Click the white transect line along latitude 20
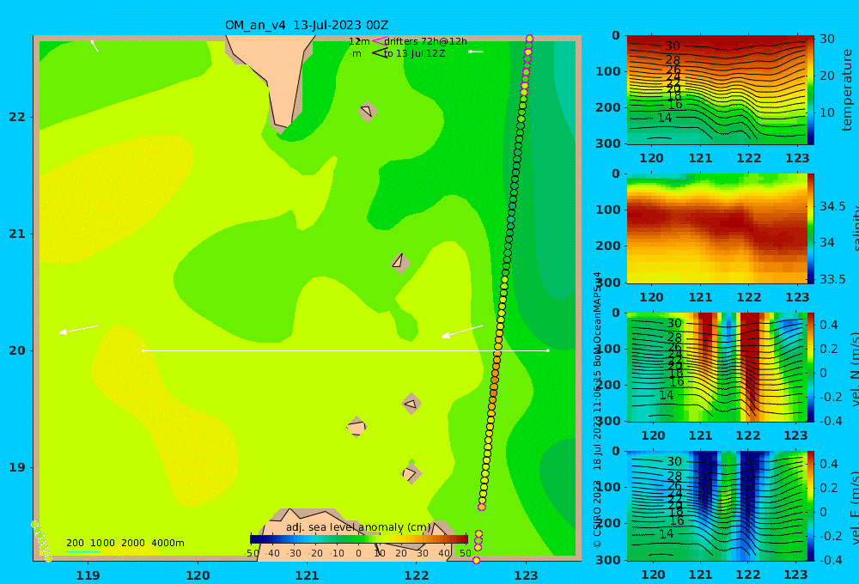Image resolution: width=859 pixels, height=584 pixels. pyautogui.click(x=345, y=350)
